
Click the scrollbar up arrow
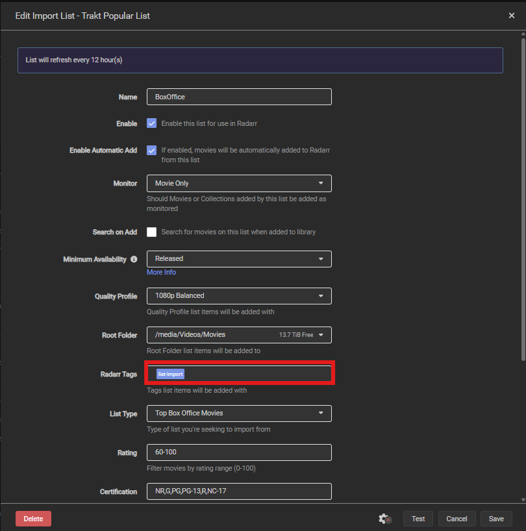[523, 34]
